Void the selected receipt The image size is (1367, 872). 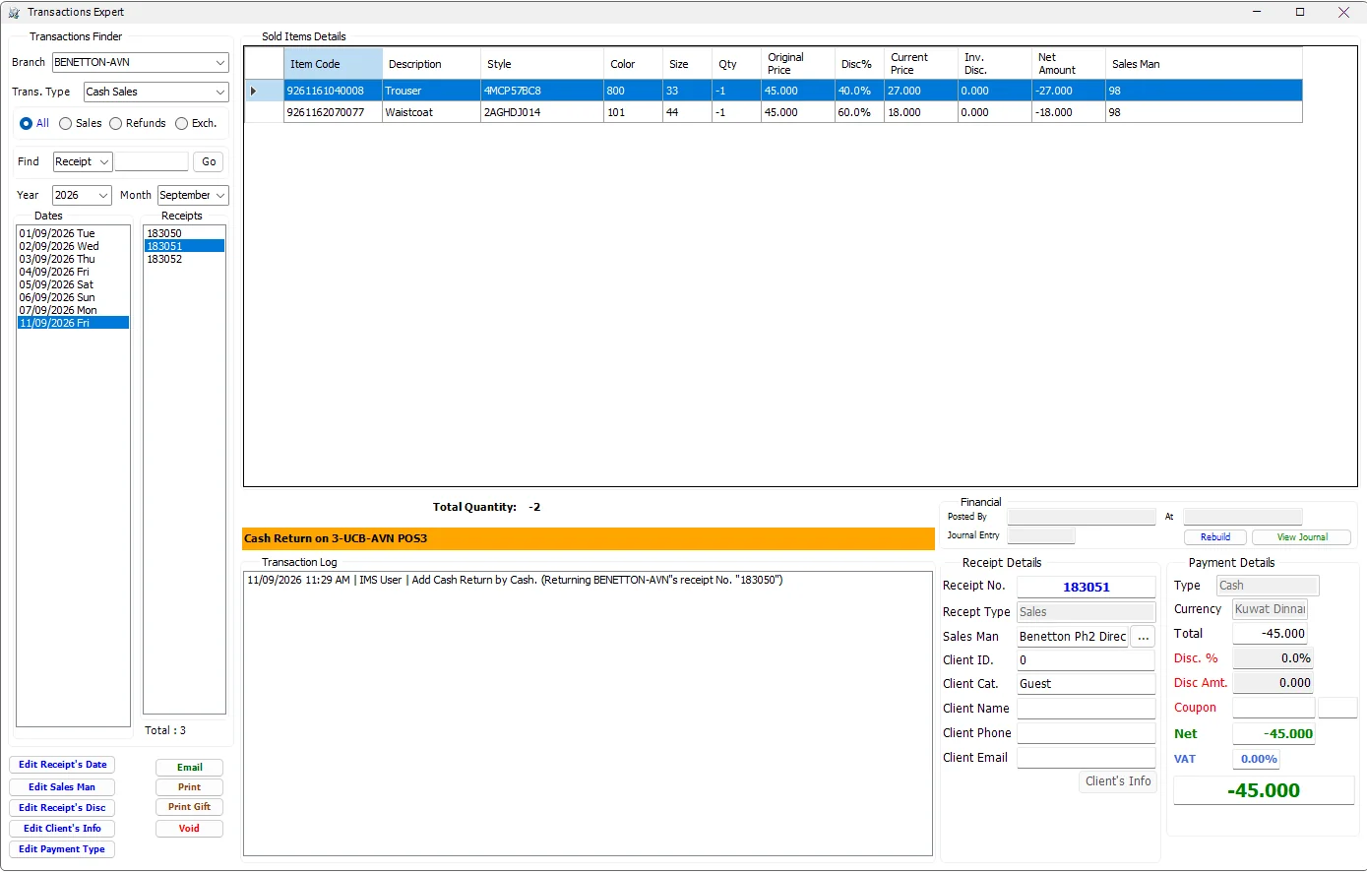coord(189,829)
